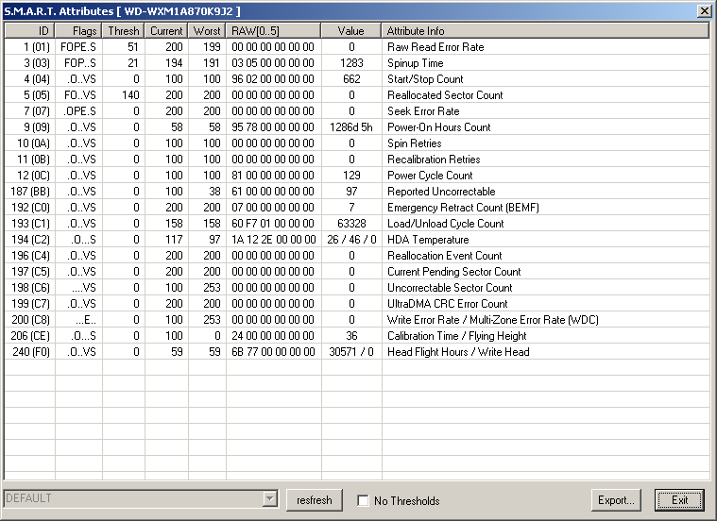Click the RAW[0..5] column header
Image resolution: width=717 pixels, height=521 pixels.
[273, 31]
